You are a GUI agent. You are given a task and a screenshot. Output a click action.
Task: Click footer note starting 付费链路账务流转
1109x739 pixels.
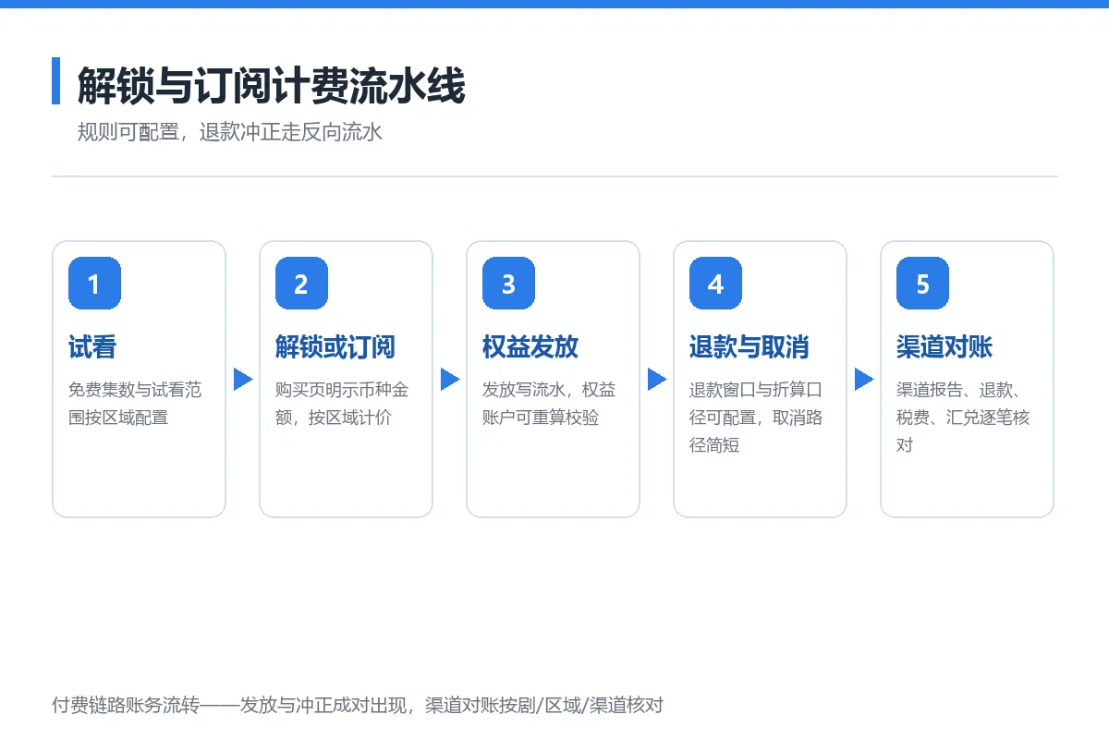(358, 706)
